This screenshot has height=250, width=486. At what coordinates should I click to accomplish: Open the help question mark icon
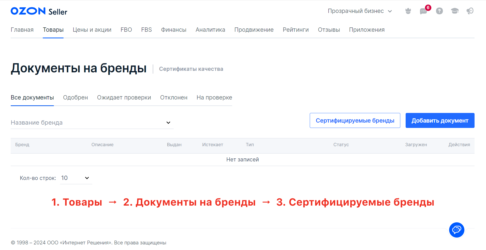pyautogui.click(x=439, y=11)
